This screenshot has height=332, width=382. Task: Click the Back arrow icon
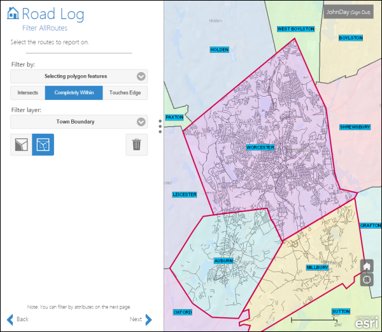point(10,319)
